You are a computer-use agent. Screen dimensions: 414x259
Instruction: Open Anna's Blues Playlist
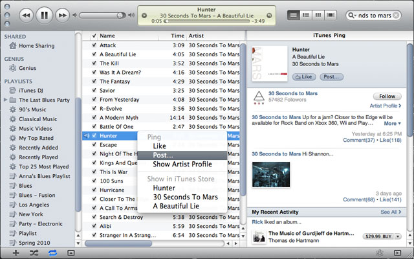click(x=45, y=176)
